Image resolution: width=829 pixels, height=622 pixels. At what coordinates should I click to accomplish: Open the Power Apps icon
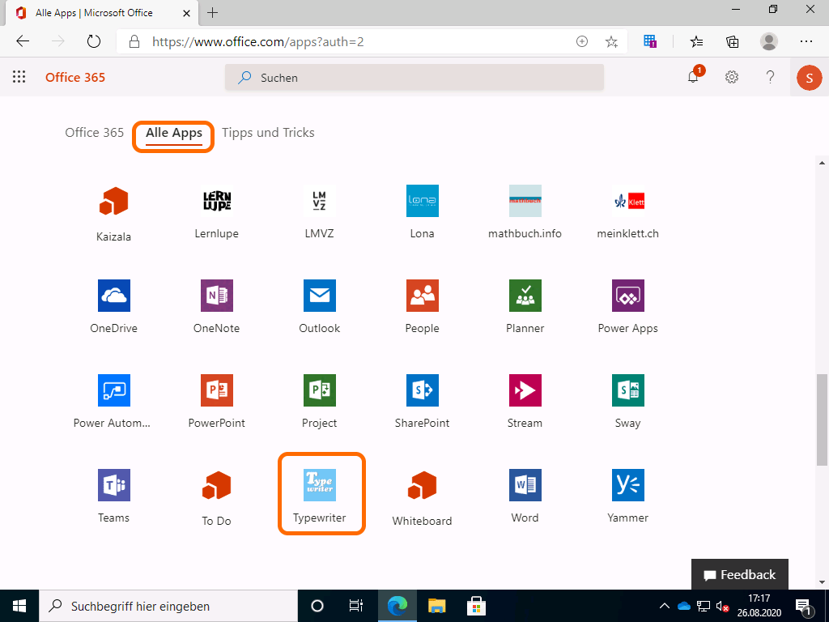(627, 296)
